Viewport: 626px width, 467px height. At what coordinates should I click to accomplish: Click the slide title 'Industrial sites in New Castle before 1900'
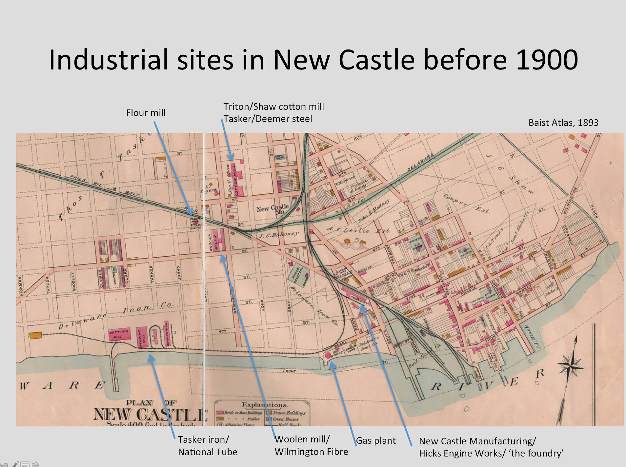point(313,60)
